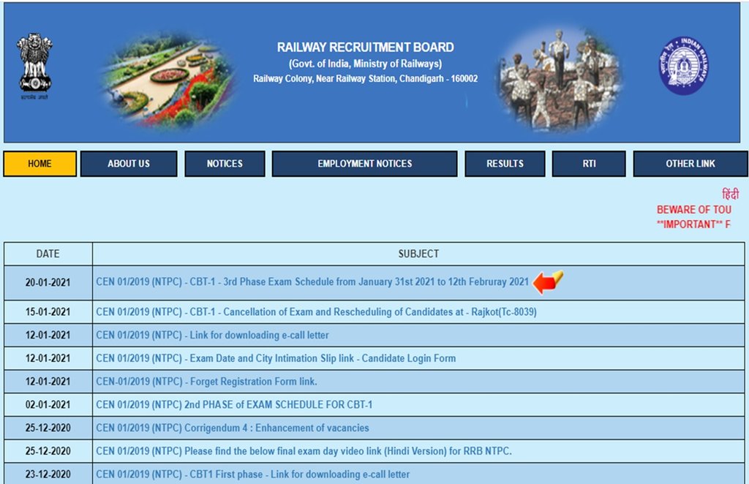Click the statues photo in the banner
This screenshot has height=484, width=749.
coord(559,79)
